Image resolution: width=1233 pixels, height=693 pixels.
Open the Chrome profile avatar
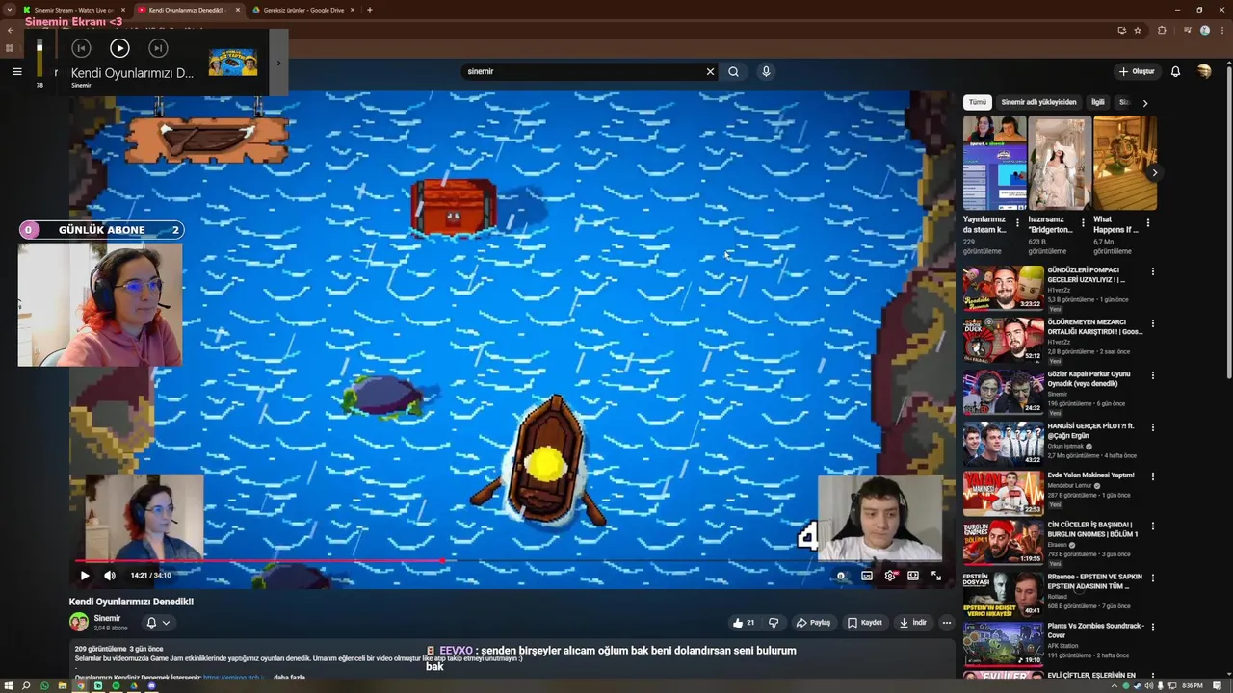tap(1204, 30)
